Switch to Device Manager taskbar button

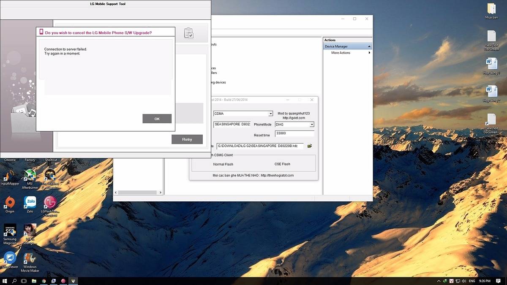(x=54, y=281)
